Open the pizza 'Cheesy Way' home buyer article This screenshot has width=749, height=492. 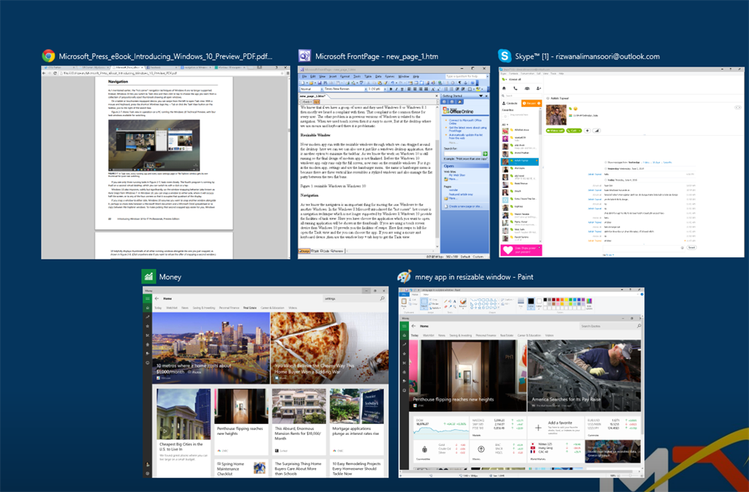[329, 349]
